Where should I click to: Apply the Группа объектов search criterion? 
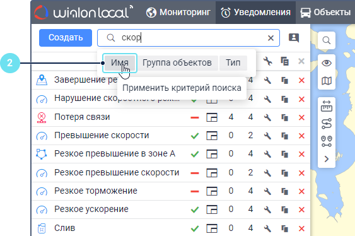point(177,62)
